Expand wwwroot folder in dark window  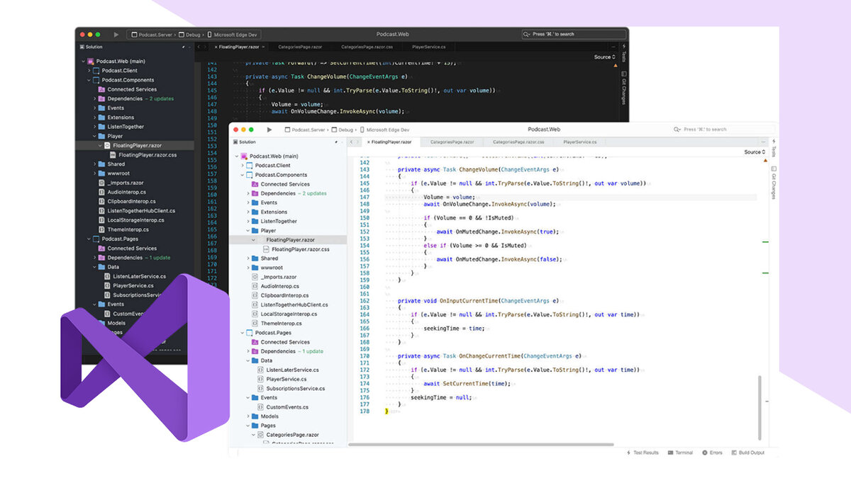pos(94,173)
